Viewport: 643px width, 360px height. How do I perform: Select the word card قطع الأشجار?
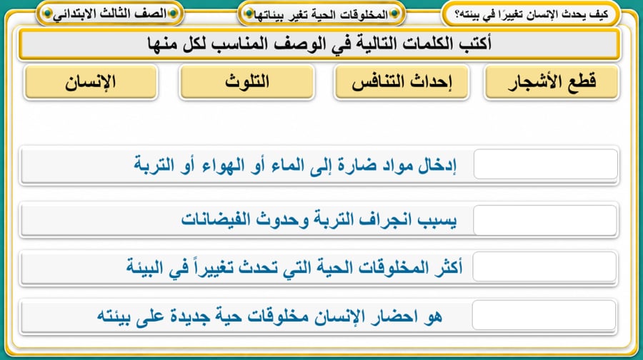pyautogui.click(x=552, y=82)
